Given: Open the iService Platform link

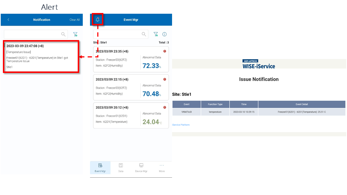Looking at the screenshot, I should point(181,125).
